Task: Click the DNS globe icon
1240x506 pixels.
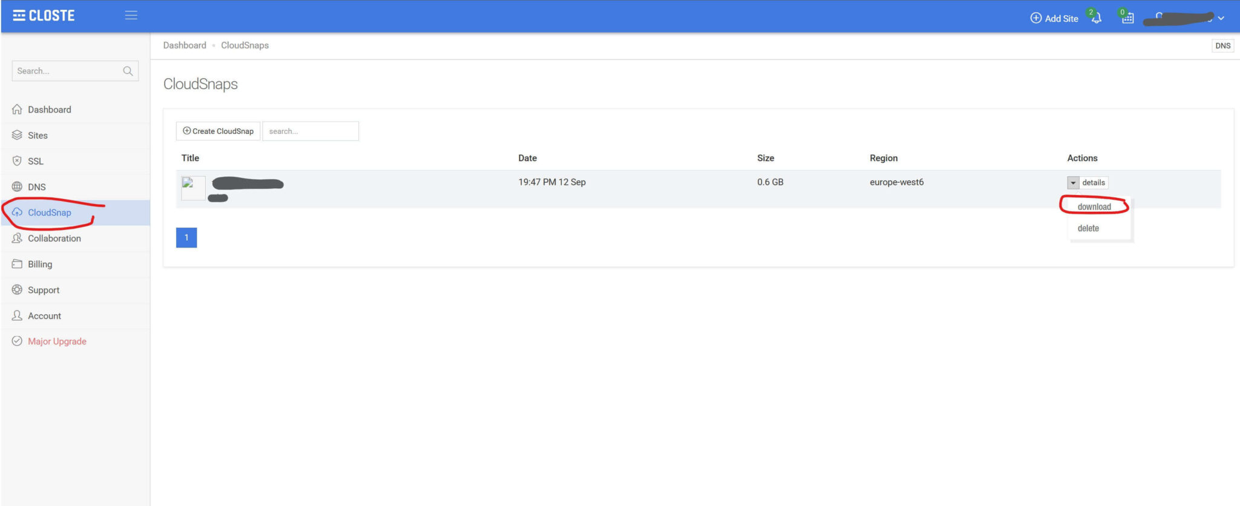Action: (x=17, y=186)
